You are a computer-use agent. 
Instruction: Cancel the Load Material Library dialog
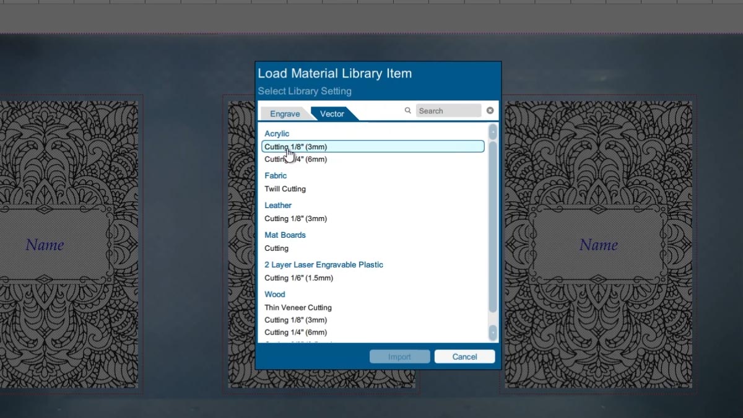coord(464,356)
